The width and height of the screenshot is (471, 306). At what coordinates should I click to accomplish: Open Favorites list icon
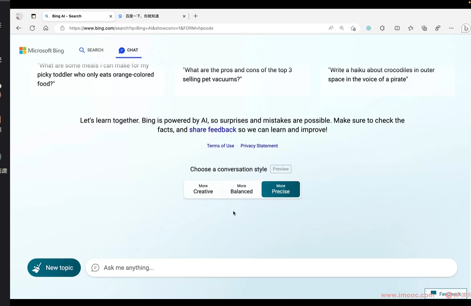point(411,28)
